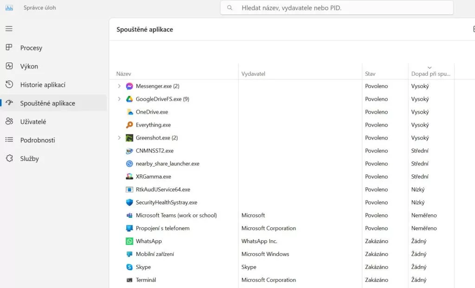The image size is (475, 288).
Task: Click Nízký impact in the RtkAudUService64.exe row
Action: tap(418, 190)
